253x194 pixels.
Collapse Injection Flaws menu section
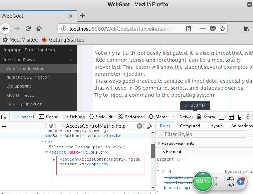[38, 60]
